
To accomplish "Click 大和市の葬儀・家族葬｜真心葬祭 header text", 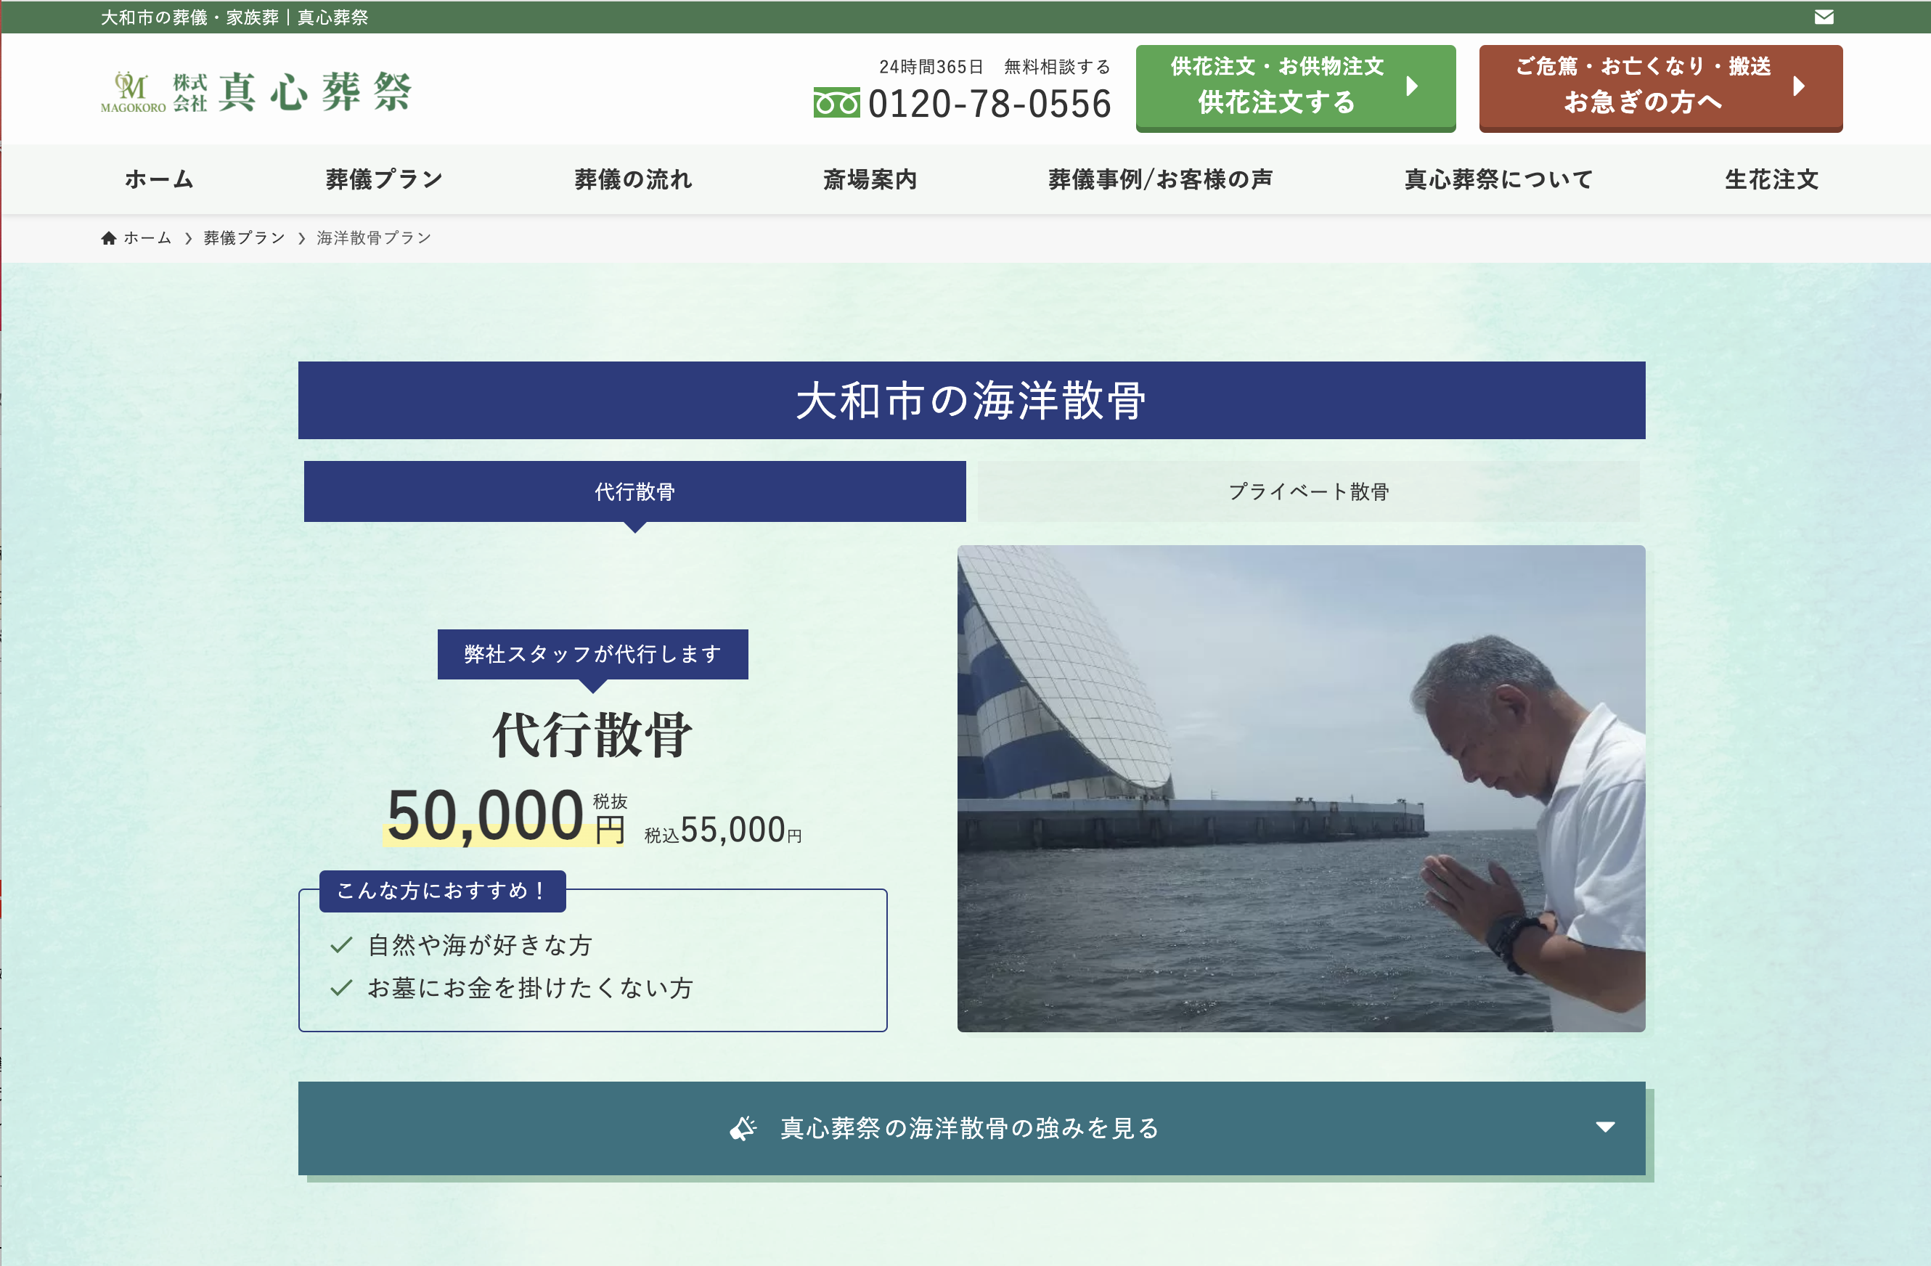I will tap(234, 17).
